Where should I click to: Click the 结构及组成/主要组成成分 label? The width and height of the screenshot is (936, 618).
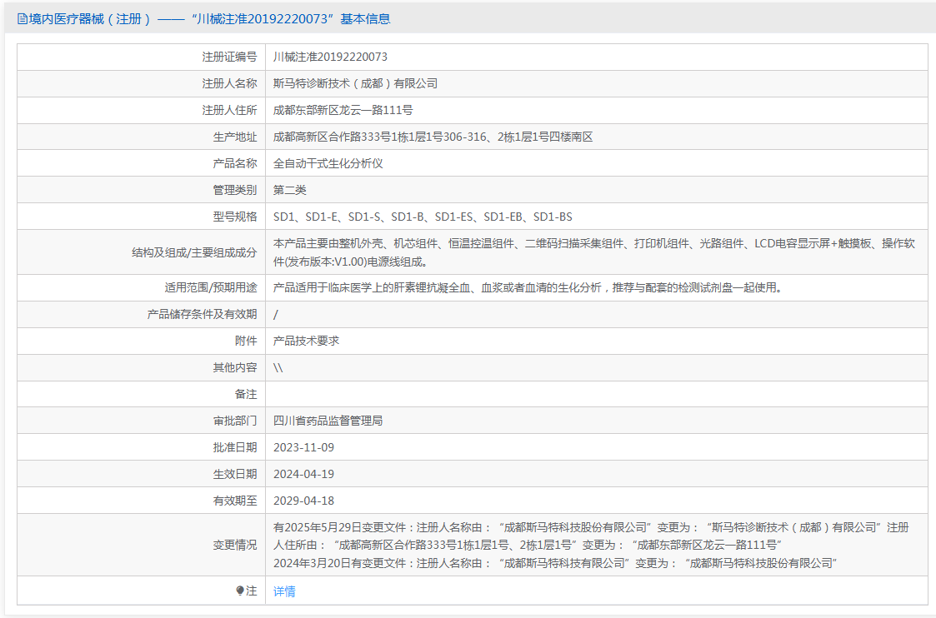pos(194,252)
